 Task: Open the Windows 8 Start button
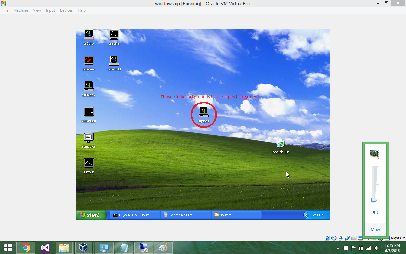click(x=8, y=248)
